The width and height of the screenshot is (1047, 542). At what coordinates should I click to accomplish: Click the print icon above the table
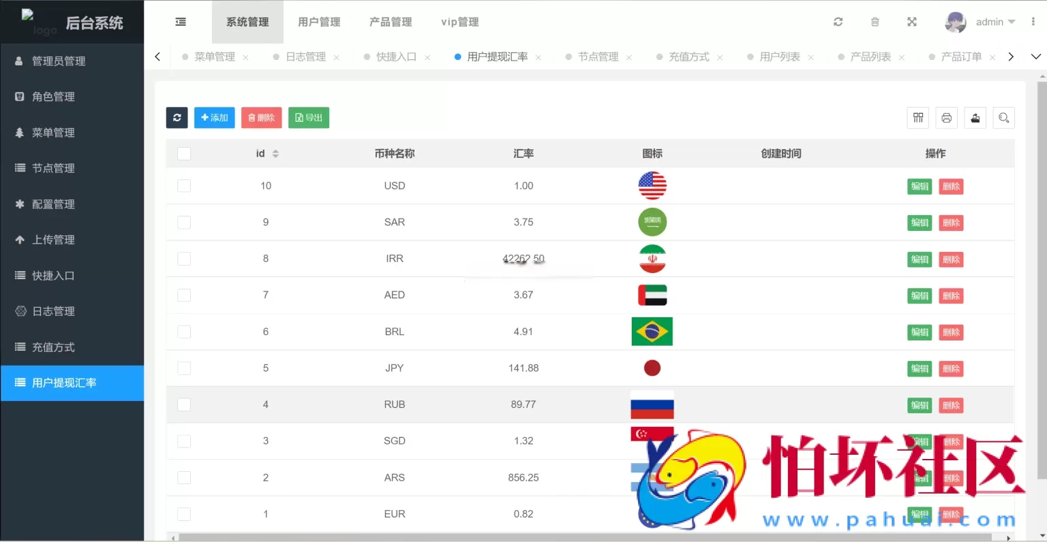pos(946,117)
